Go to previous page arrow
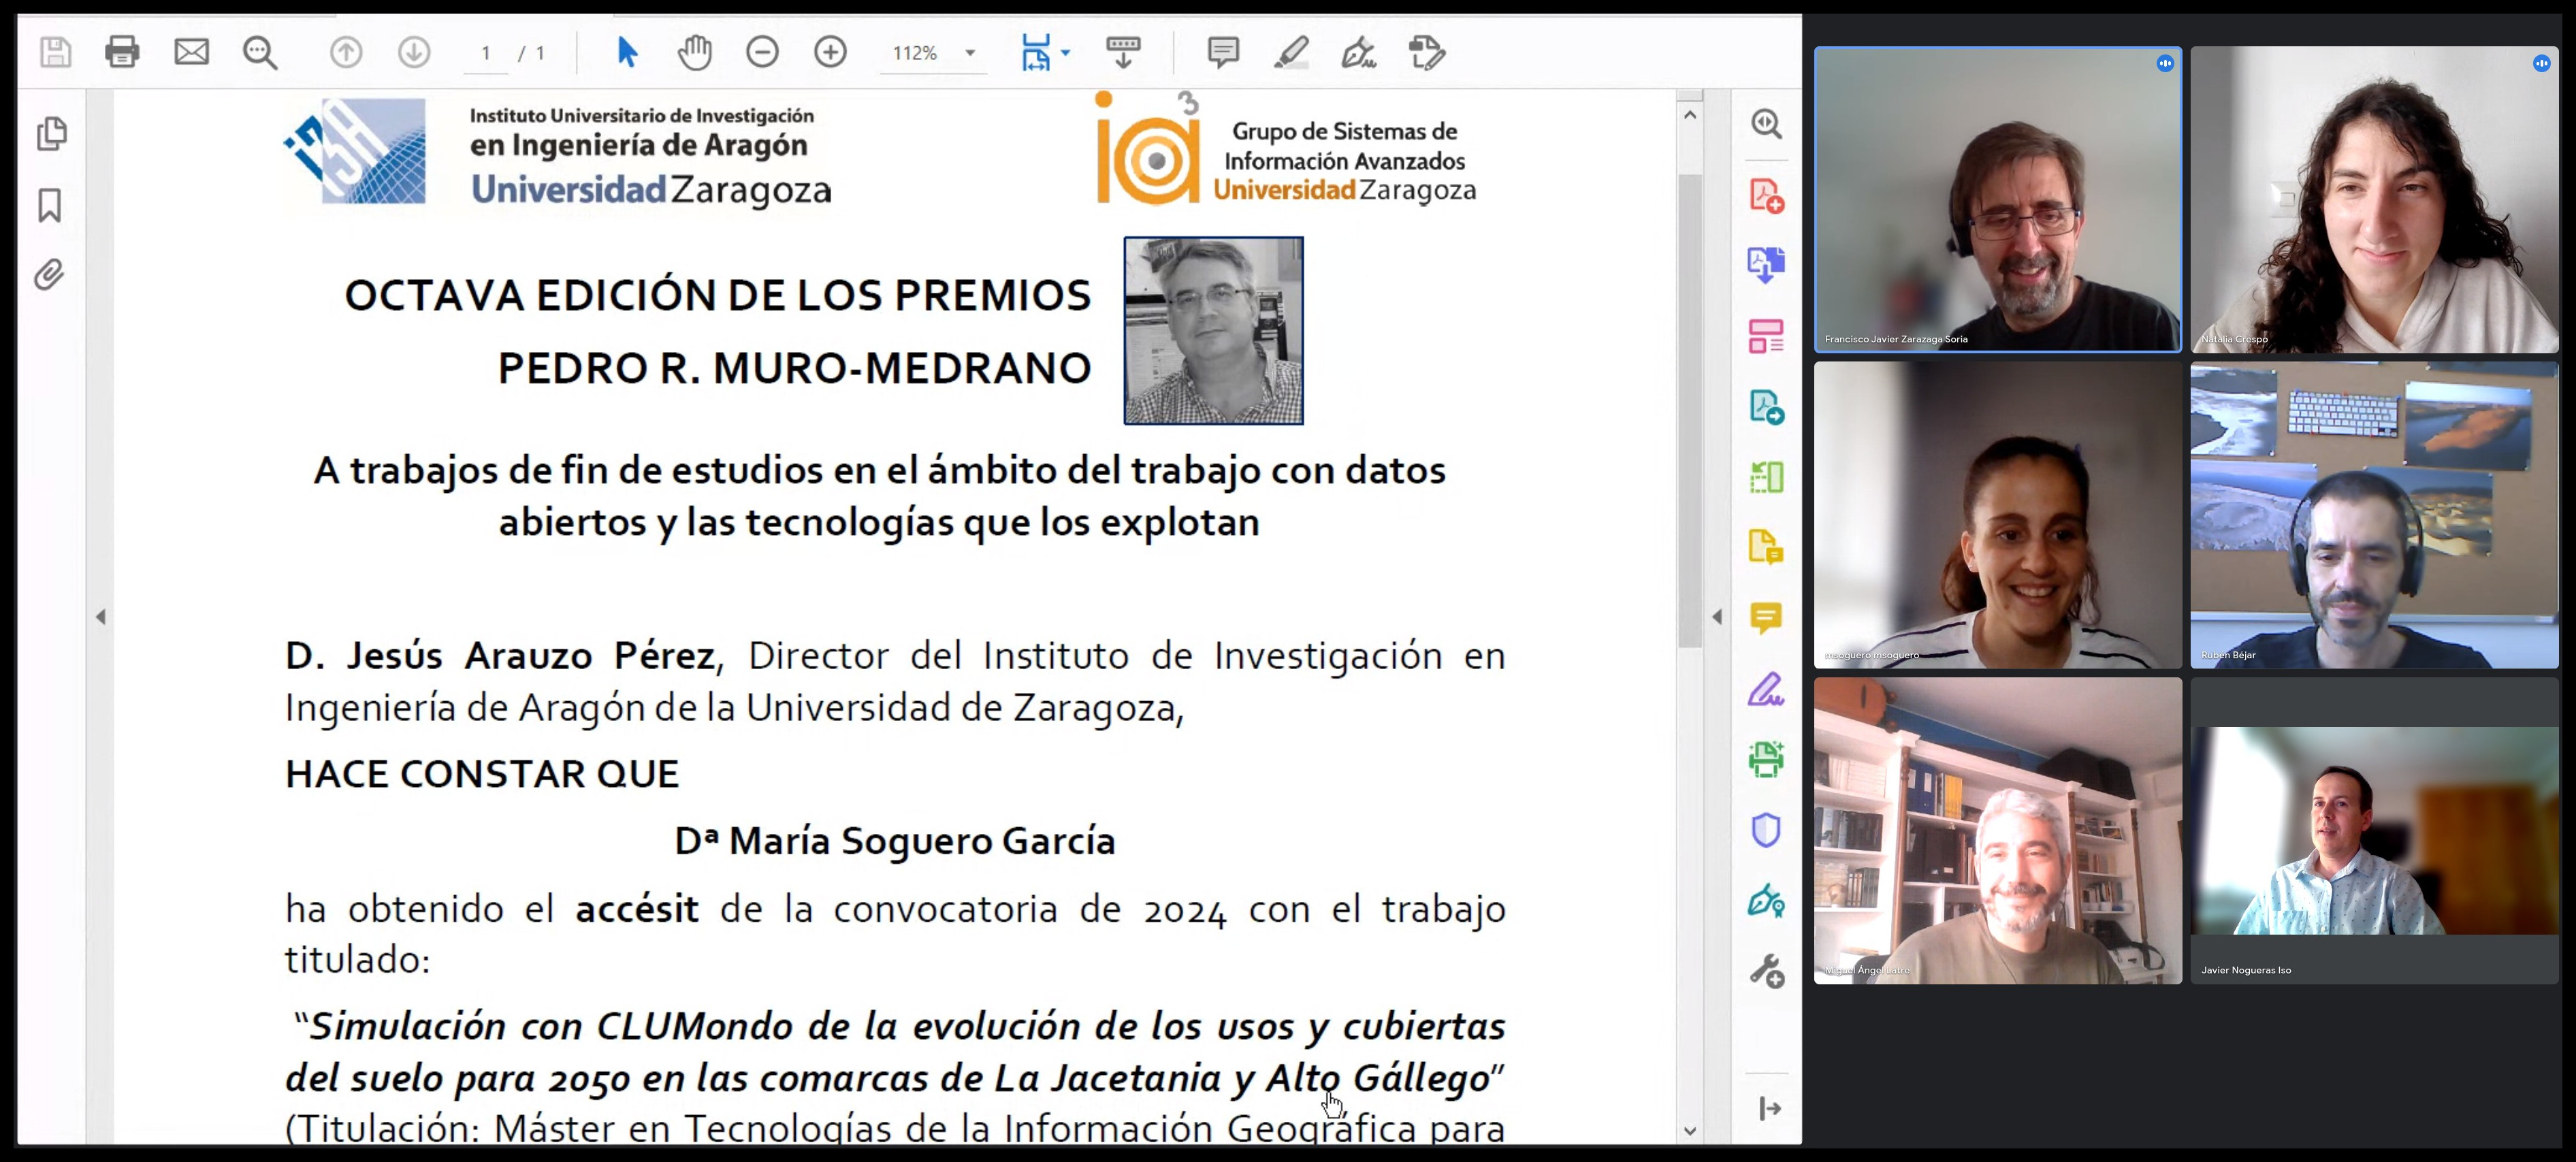2576x1162 pixels. (346, 52)
